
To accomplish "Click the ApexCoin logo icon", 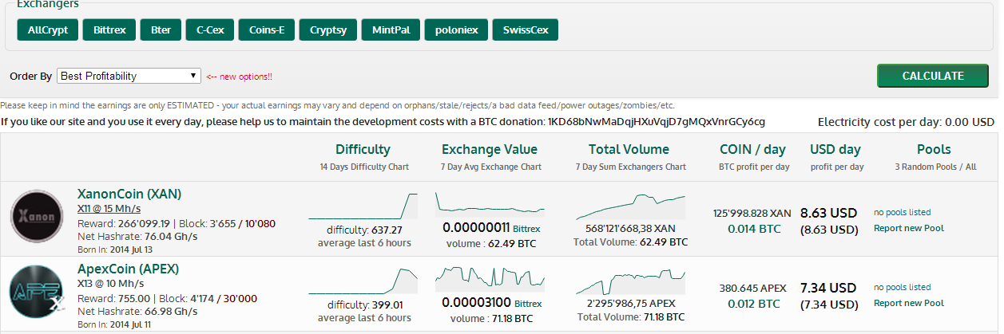I will [38, 293].
